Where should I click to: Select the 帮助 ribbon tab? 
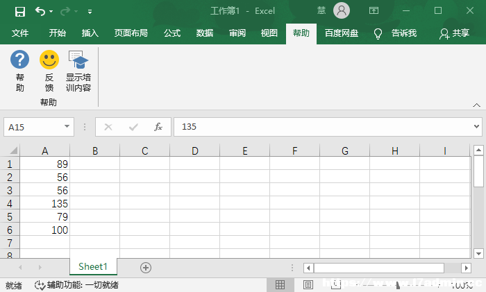click(x=301, y=33)
